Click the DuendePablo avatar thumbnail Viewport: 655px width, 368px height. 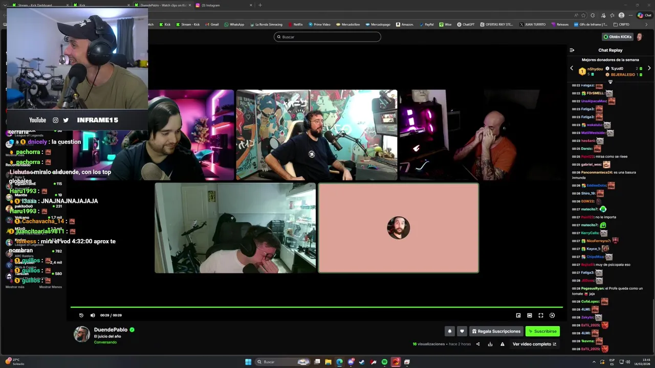point(82,334)
